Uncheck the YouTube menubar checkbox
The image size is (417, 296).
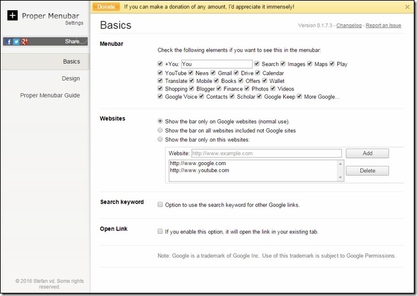[x=160, y=73]
